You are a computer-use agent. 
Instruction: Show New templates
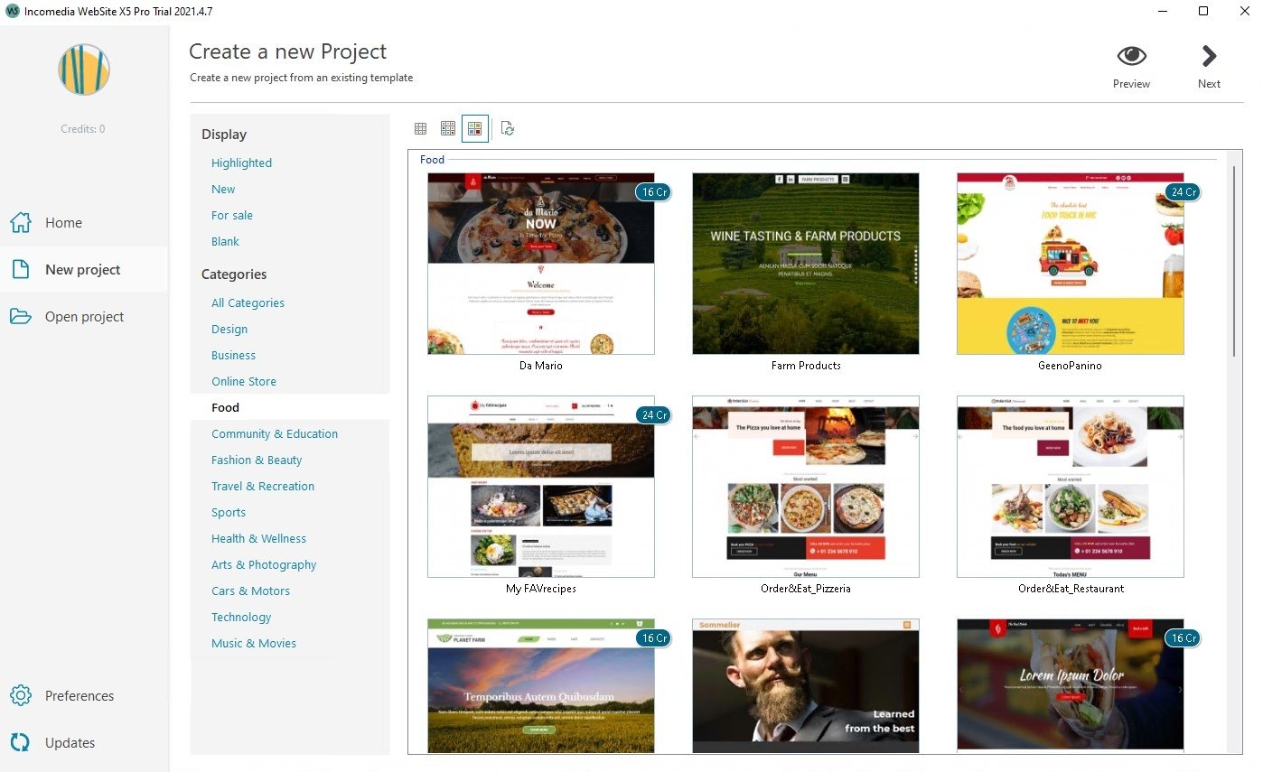pyautogui.click(x=223, y=189)
